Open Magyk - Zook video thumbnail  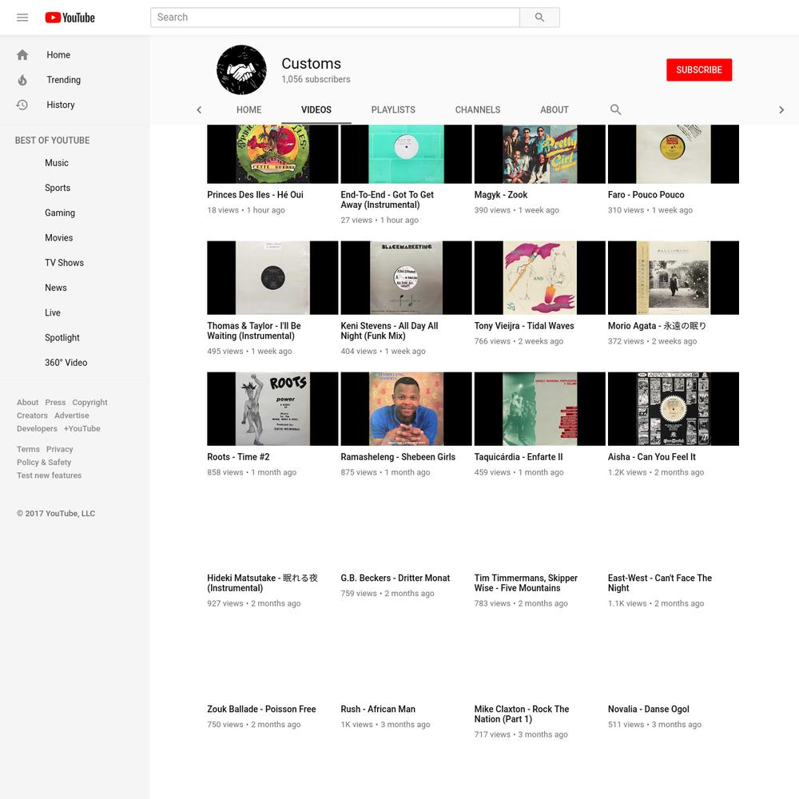pyautogui.click(x=539, y=154)
